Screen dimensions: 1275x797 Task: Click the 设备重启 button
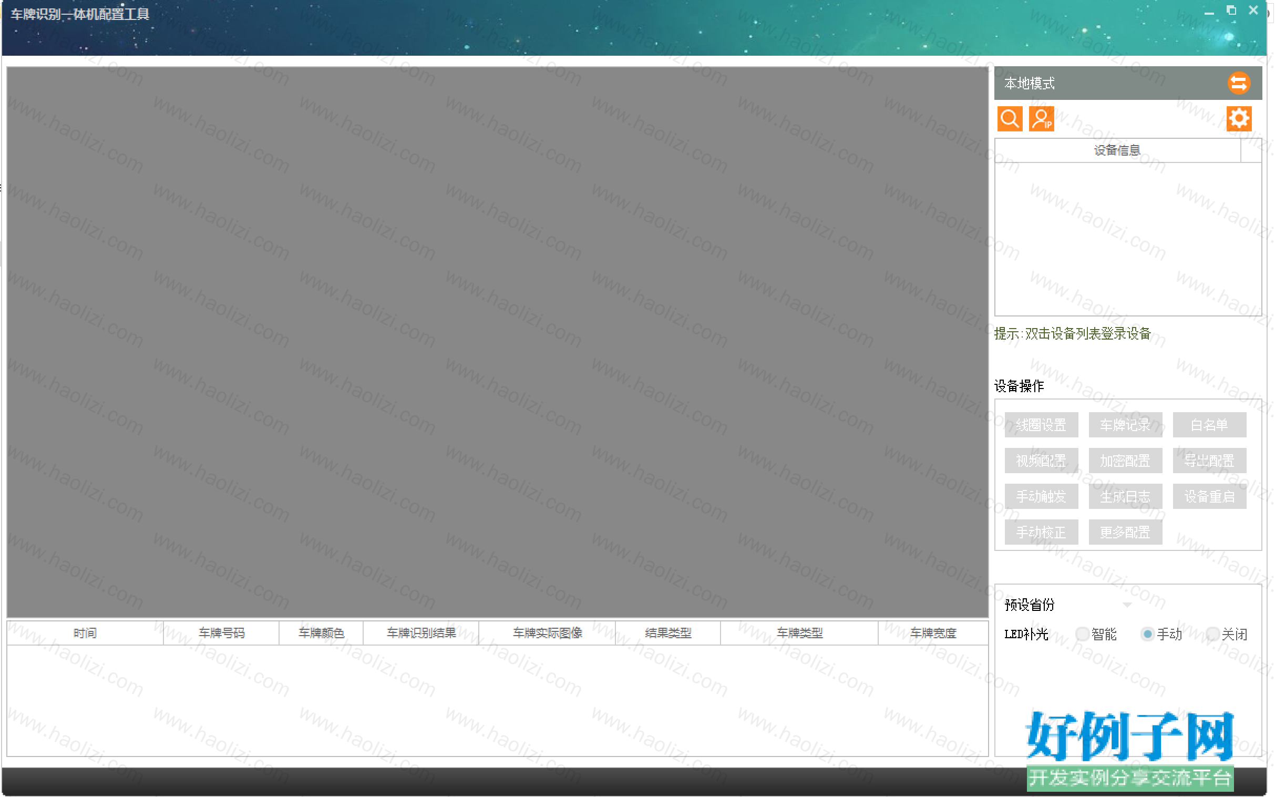pos(1209,496)
